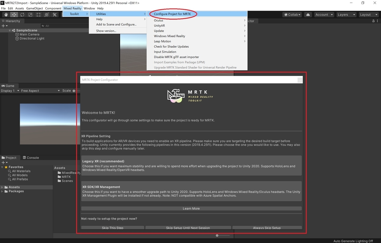Select the Hand tool in toolbar

click(x=6, y=15)
